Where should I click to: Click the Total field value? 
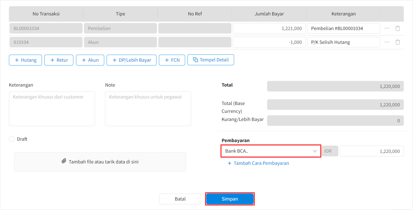click(335, 86)
